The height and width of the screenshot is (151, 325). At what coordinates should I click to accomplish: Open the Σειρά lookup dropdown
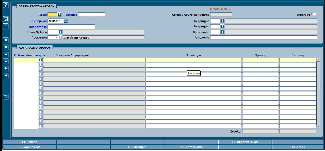[x=59, y=14]
